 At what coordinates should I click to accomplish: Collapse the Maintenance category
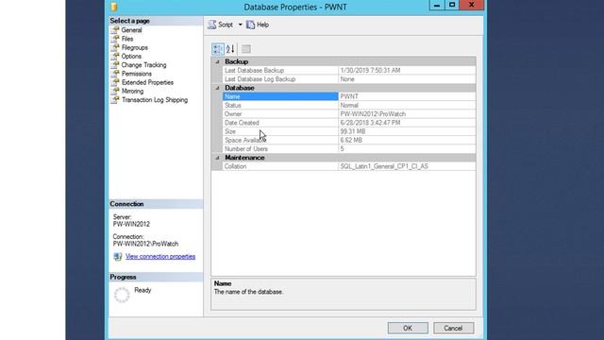(217, 158)
